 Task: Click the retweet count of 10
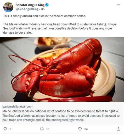point(48,129)
